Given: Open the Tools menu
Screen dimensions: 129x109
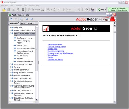Looking at the screenshot, I should tap(25, 6).
